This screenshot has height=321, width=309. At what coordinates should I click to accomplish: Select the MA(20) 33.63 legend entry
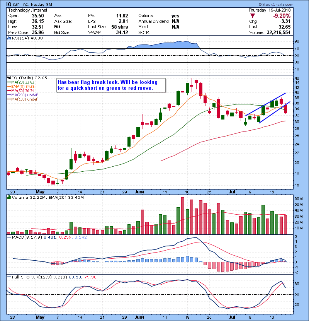point(20,82)
